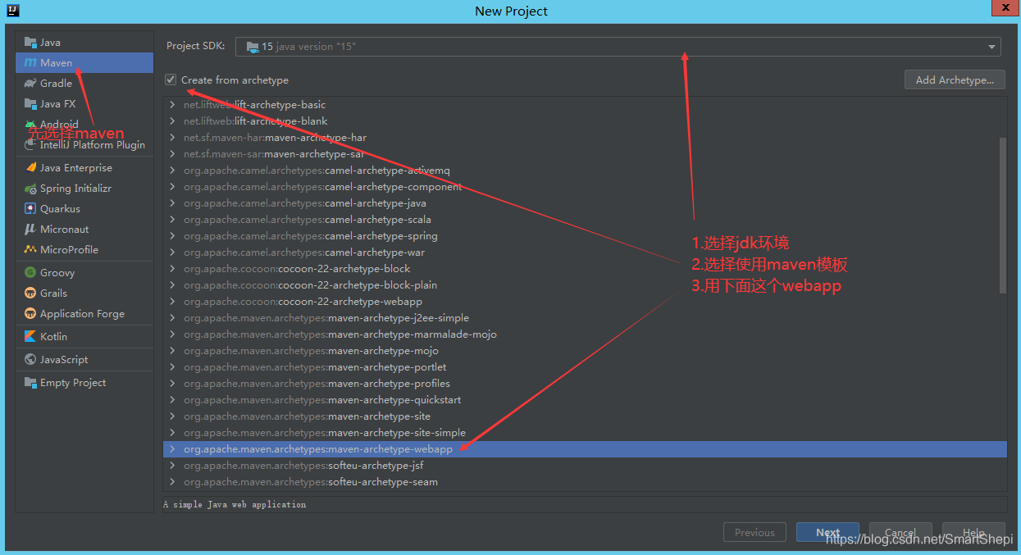1021x555 pixels.
Task: Click the Grails icon
Action: (x=30, y=293)
